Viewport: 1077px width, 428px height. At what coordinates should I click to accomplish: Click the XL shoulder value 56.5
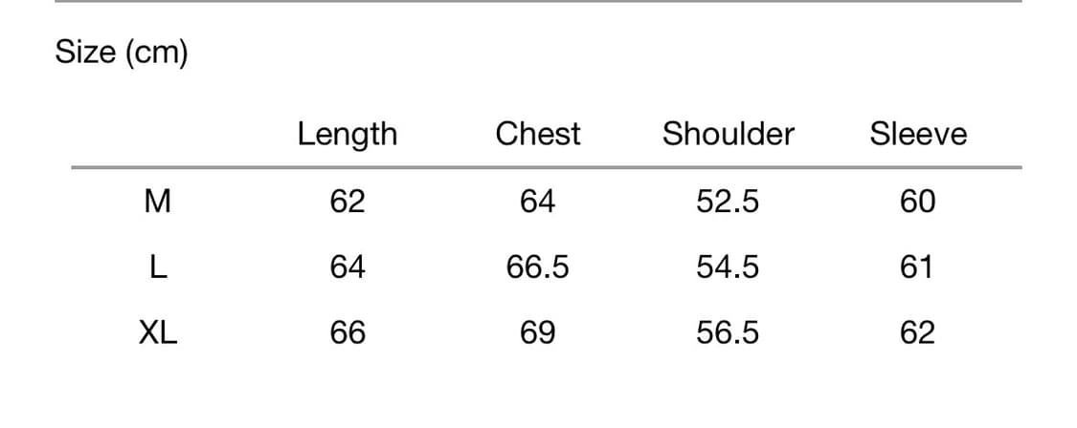[x=728, y=332]
